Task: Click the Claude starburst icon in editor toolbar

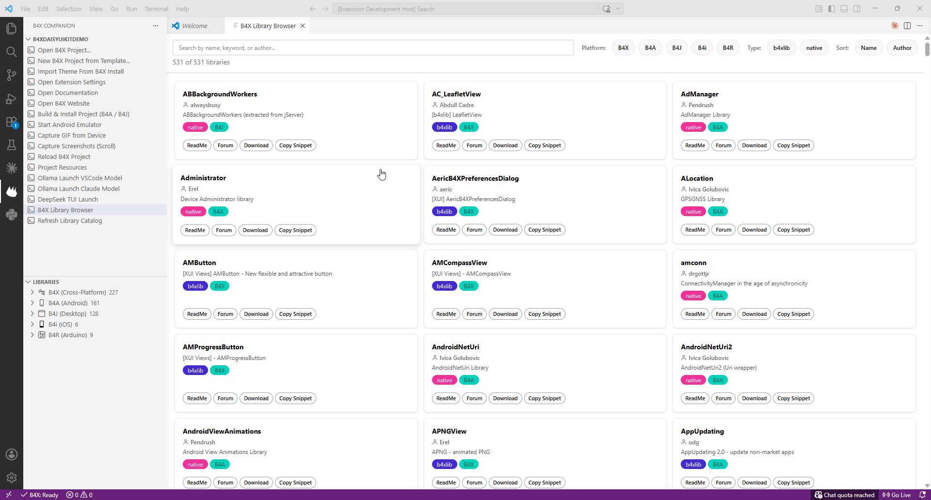Action: pyautogui.click(x=895, y=26)
